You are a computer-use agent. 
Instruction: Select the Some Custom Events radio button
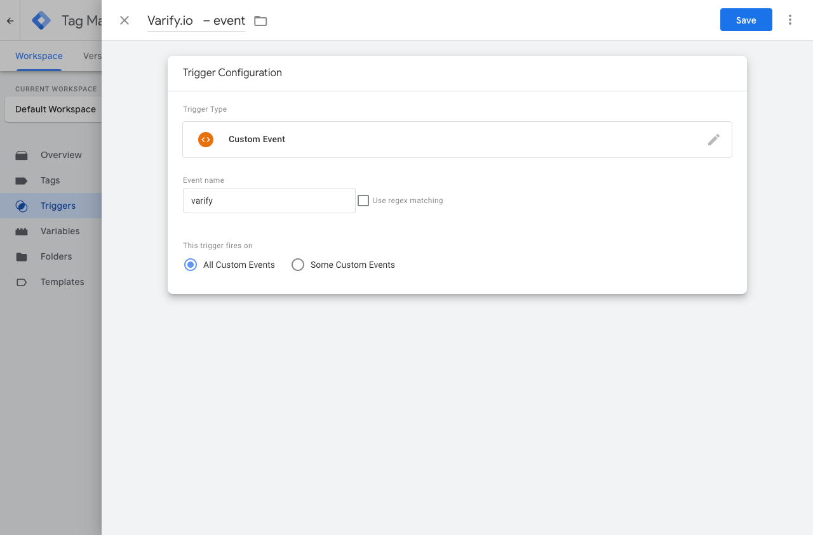[298, 265]
